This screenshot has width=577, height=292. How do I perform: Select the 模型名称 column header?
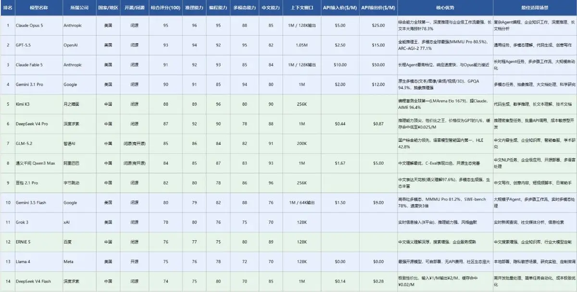point(38,8)
